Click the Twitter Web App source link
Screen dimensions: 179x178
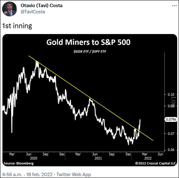(x=74, y=174)
